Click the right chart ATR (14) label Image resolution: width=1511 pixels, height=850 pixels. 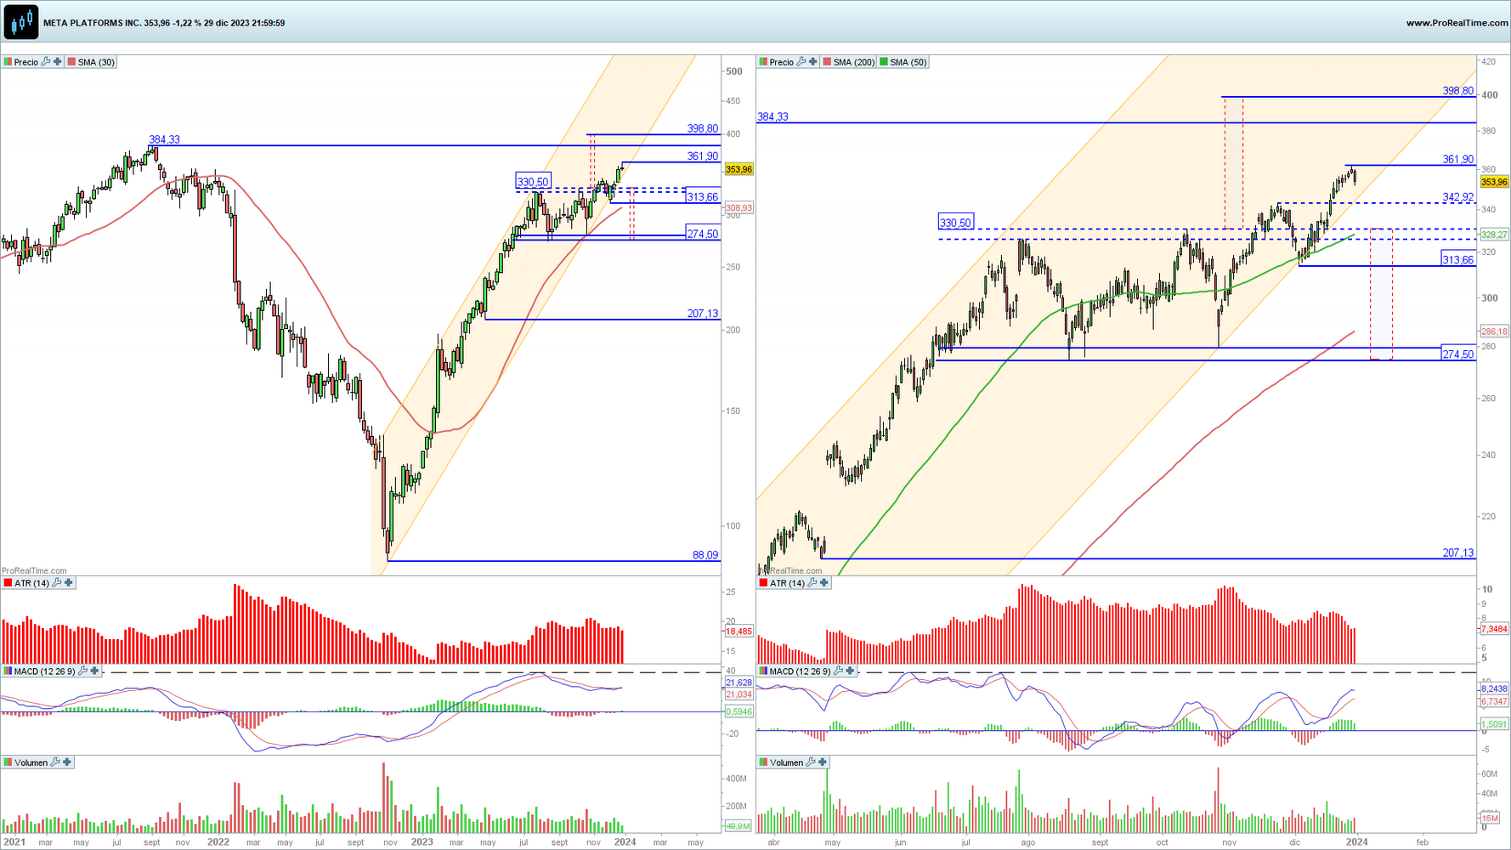pyautogui.click(x=788, y=583)
